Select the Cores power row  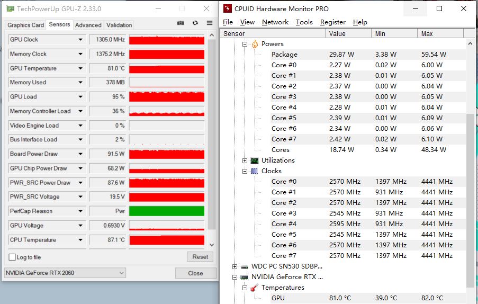tap(368, 150)
